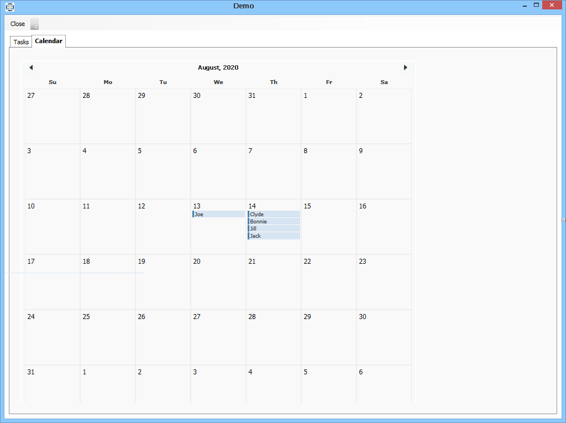
Task: Select the Clyde appointment on August 14
Action: (274, 214)
